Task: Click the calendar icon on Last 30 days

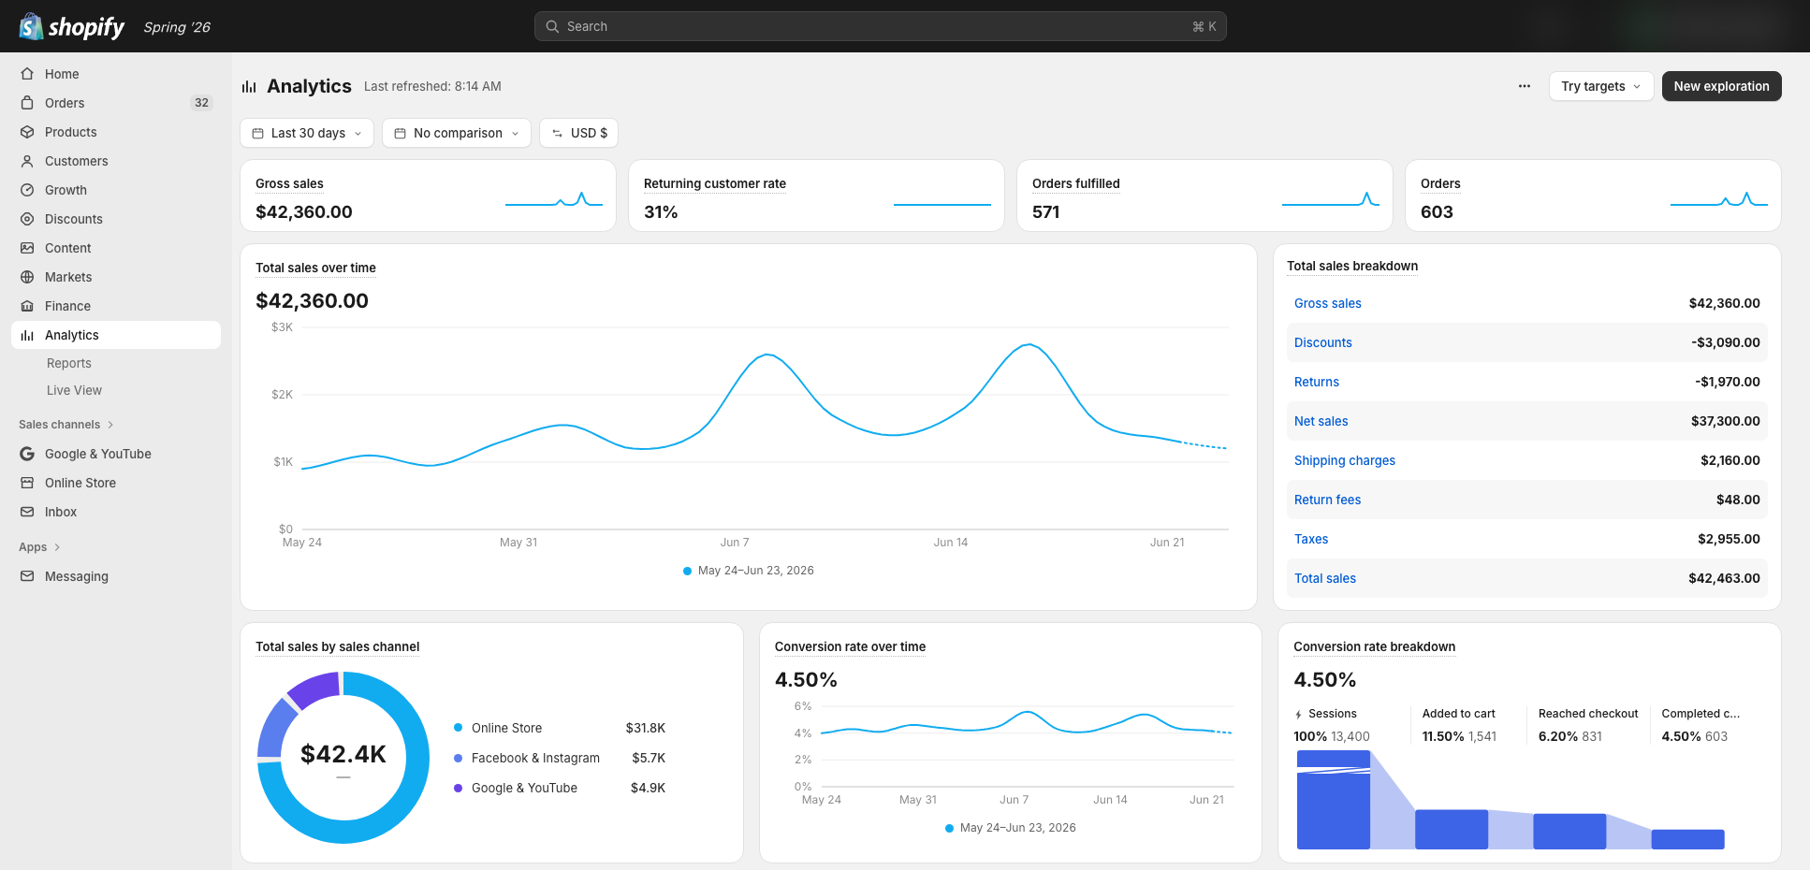Action: coord(258,133)
